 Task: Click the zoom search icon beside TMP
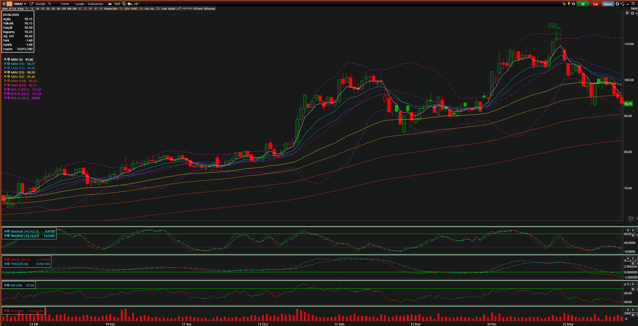[x=124, y=4]
